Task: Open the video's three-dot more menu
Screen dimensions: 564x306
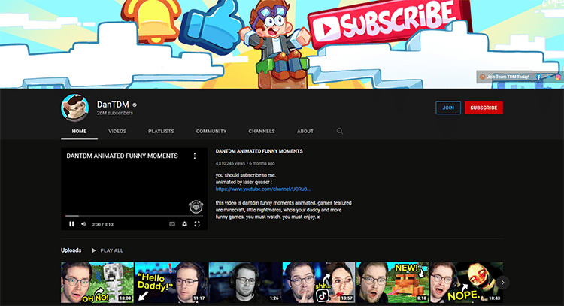Action: pos(195,156)
